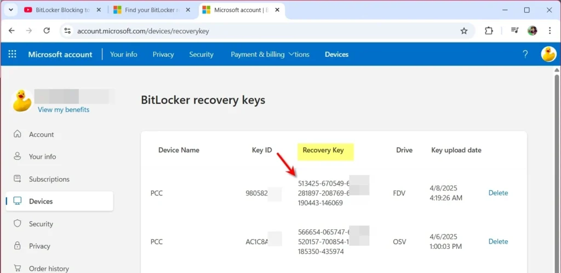The width and height of the screenshot is (561, 273).
Task: Open site information icon in address bar
Action: click(x=67, y=31)
